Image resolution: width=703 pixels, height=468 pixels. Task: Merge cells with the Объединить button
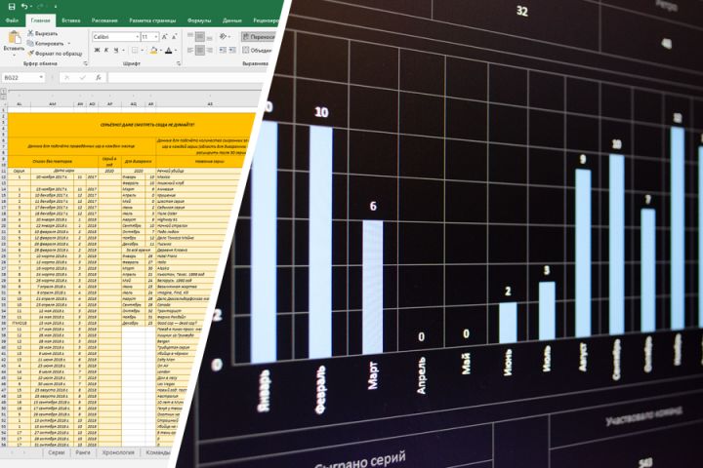coord(257,50)
